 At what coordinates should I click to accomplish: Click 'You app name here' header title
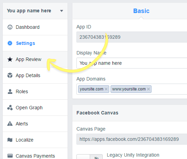(29, 11)
